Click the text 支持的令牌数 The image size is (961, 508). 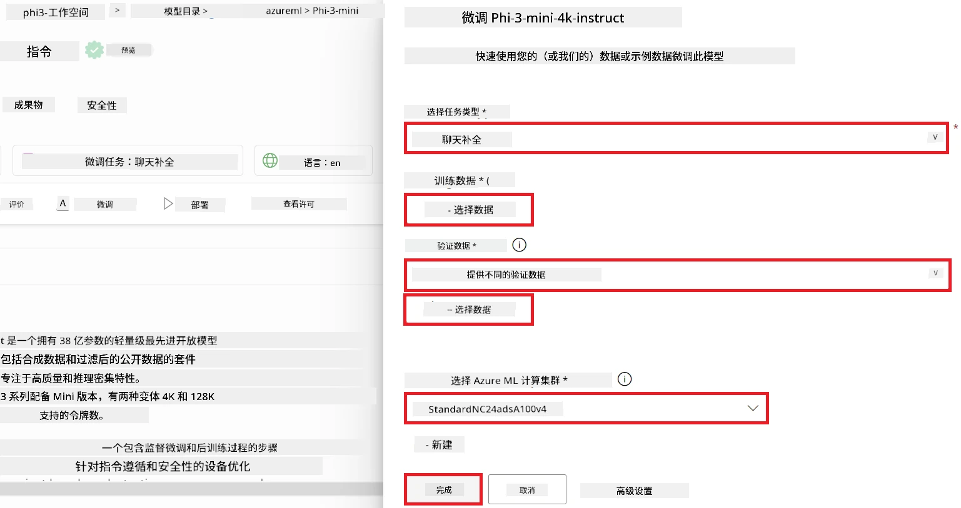tap(72, 416)
